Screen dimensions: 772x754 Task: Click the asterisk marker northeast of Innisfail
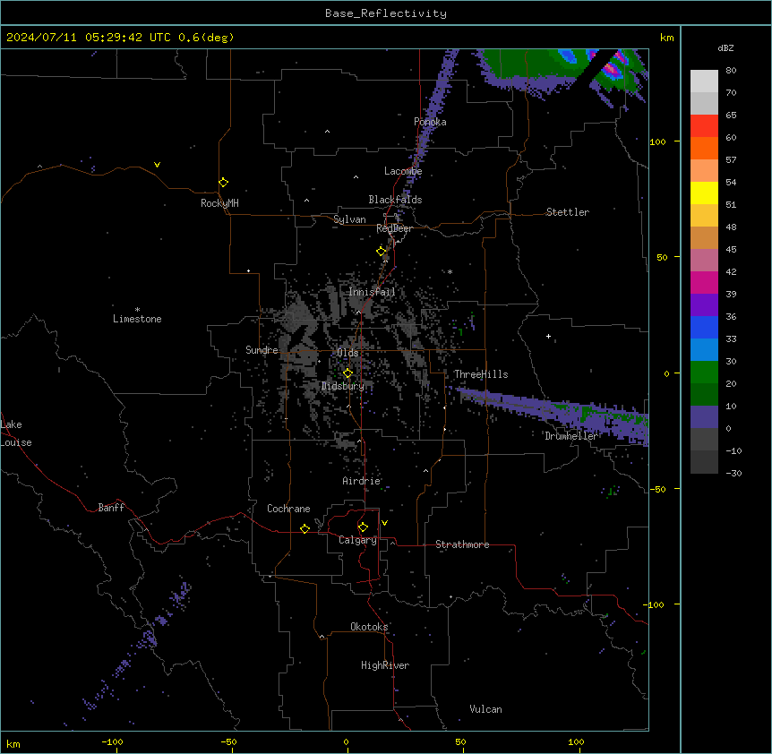(450, 271)
